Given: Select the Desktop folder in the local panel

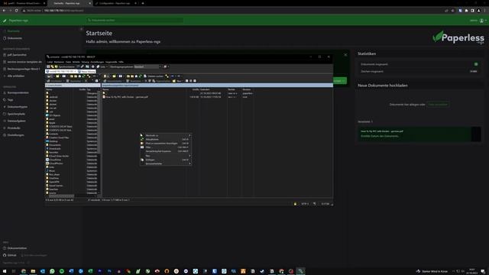Looking at the screenshot, I should tap(53, 141).
